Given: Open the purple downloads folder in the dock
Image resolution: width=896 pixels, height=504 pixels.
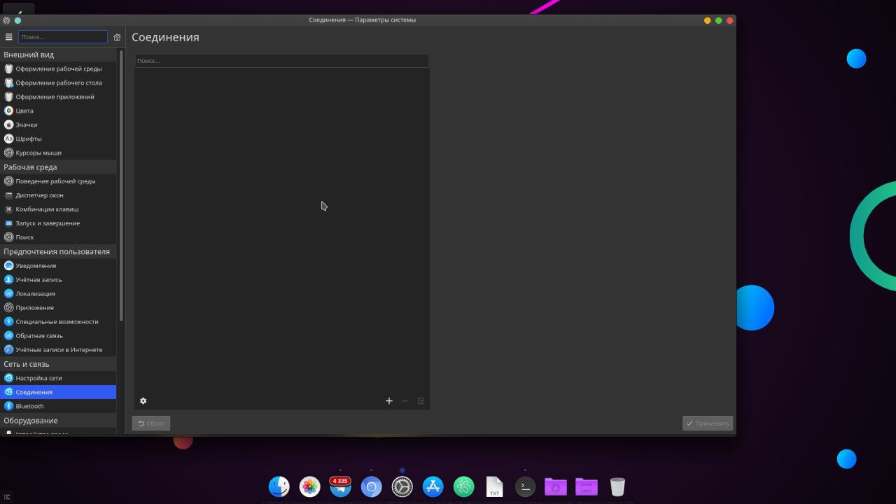Looking at the screenshot, I should coord(556,486).
